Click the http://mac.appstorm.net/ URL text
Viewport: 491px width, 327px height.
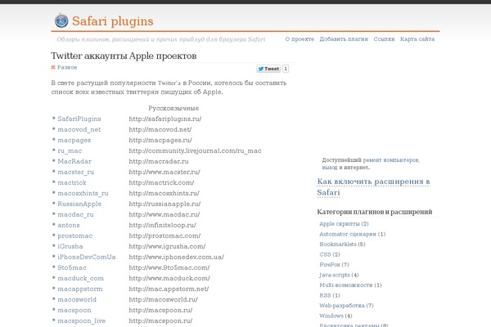169,289
